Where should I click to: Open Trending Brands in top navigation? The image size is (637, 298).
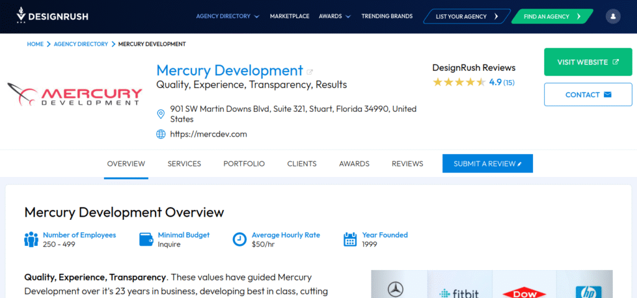coord(387,16)
